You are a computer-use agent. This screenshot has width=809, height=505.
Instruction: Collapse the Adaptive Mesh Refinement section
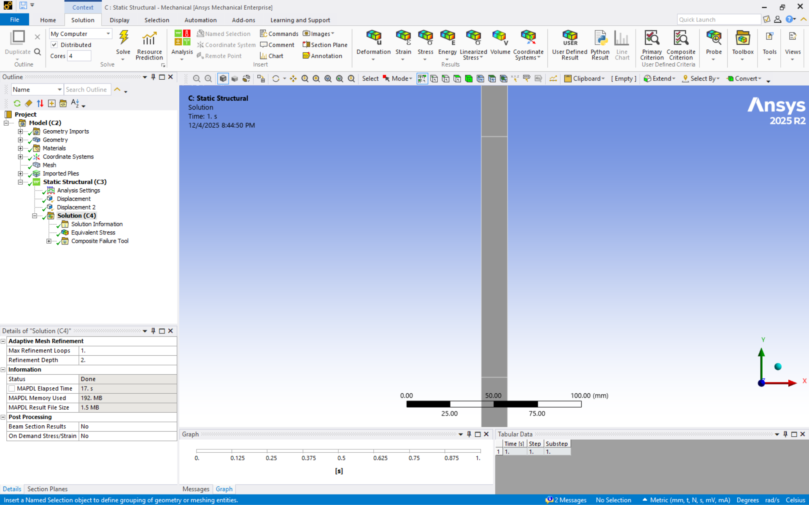[3, 341]
